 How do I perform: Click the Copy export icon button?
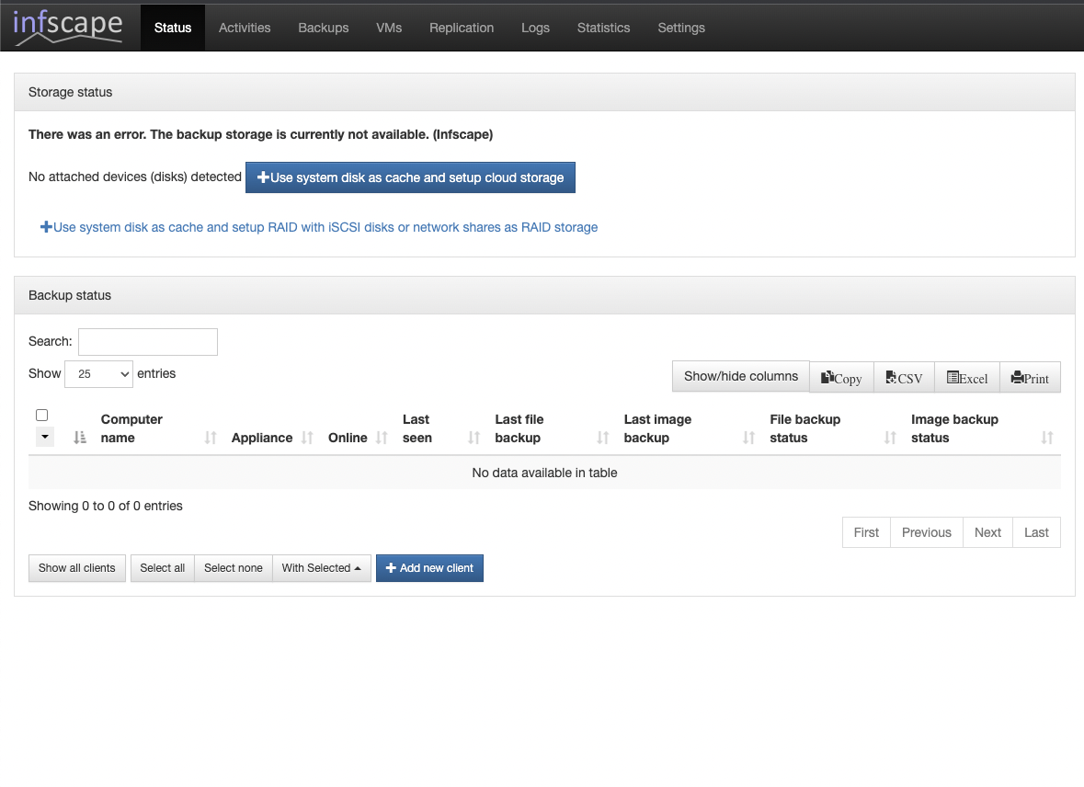click(841, 377)
